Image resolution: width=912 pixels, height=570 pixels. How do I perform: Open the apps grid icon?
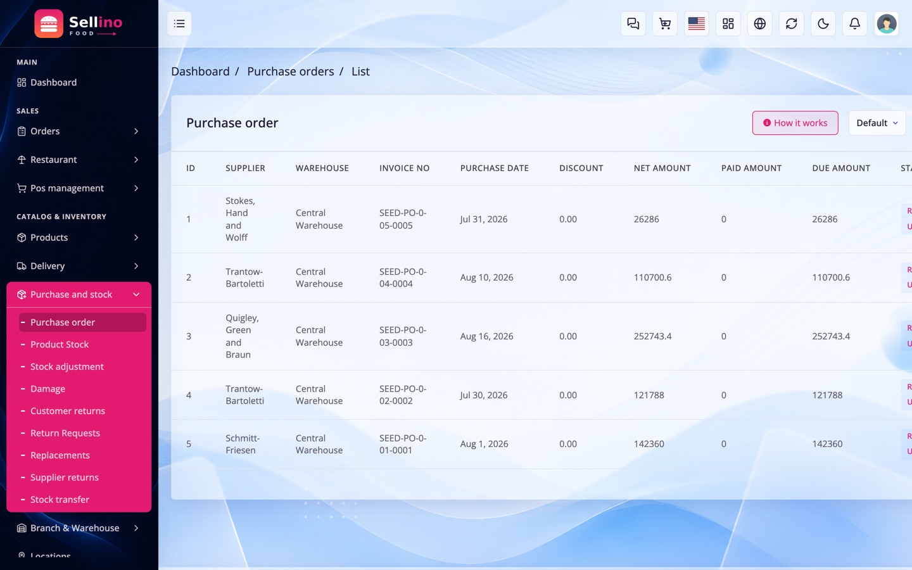(728, 23)
